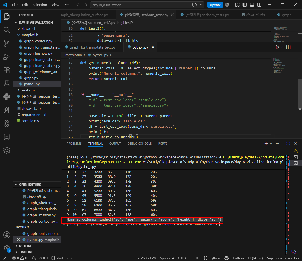Open the View menu

(x=55, y=5)
